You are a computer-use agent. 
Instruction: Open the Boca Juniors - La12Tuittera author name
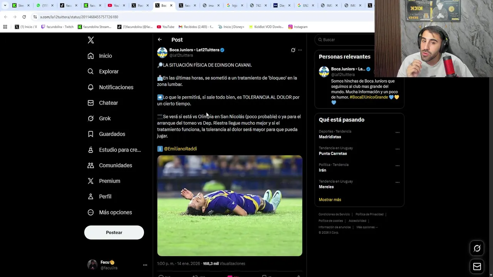(x=194, y=50)
